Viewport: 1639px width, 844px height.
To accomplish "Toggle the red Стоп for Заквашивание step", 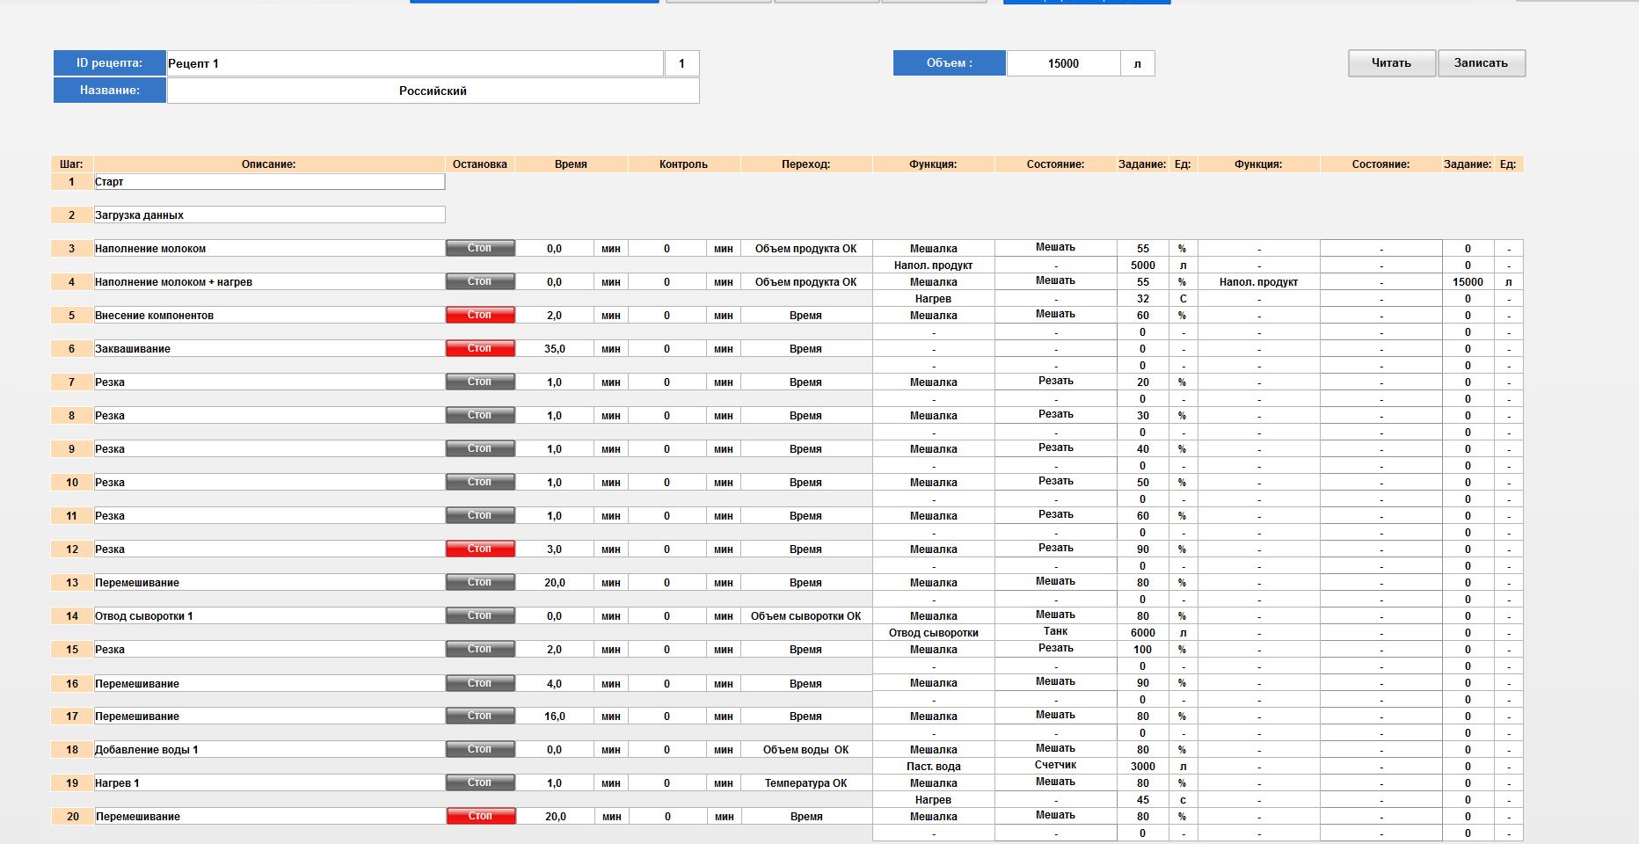I will [479, 349].
